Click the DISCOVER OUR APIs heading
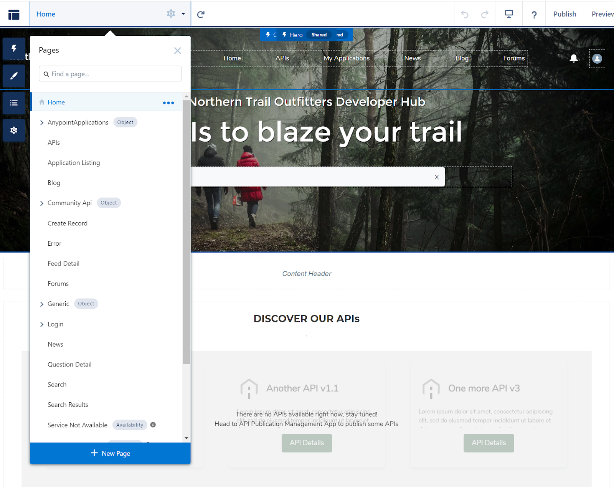Image resolution: width=614 pixels, height=489 pixels. 307,319
